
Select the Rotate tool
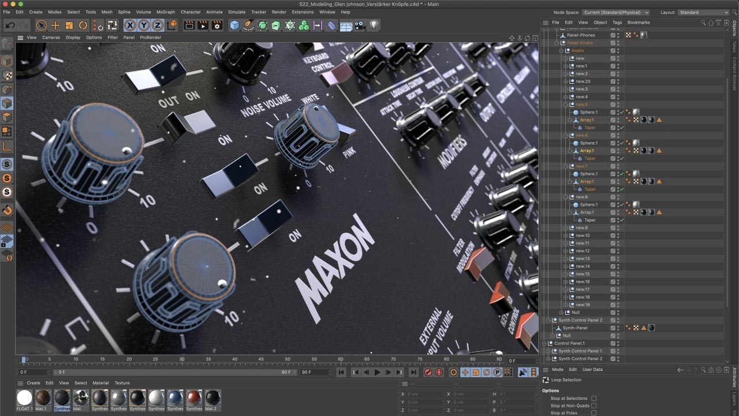(83, 25)
